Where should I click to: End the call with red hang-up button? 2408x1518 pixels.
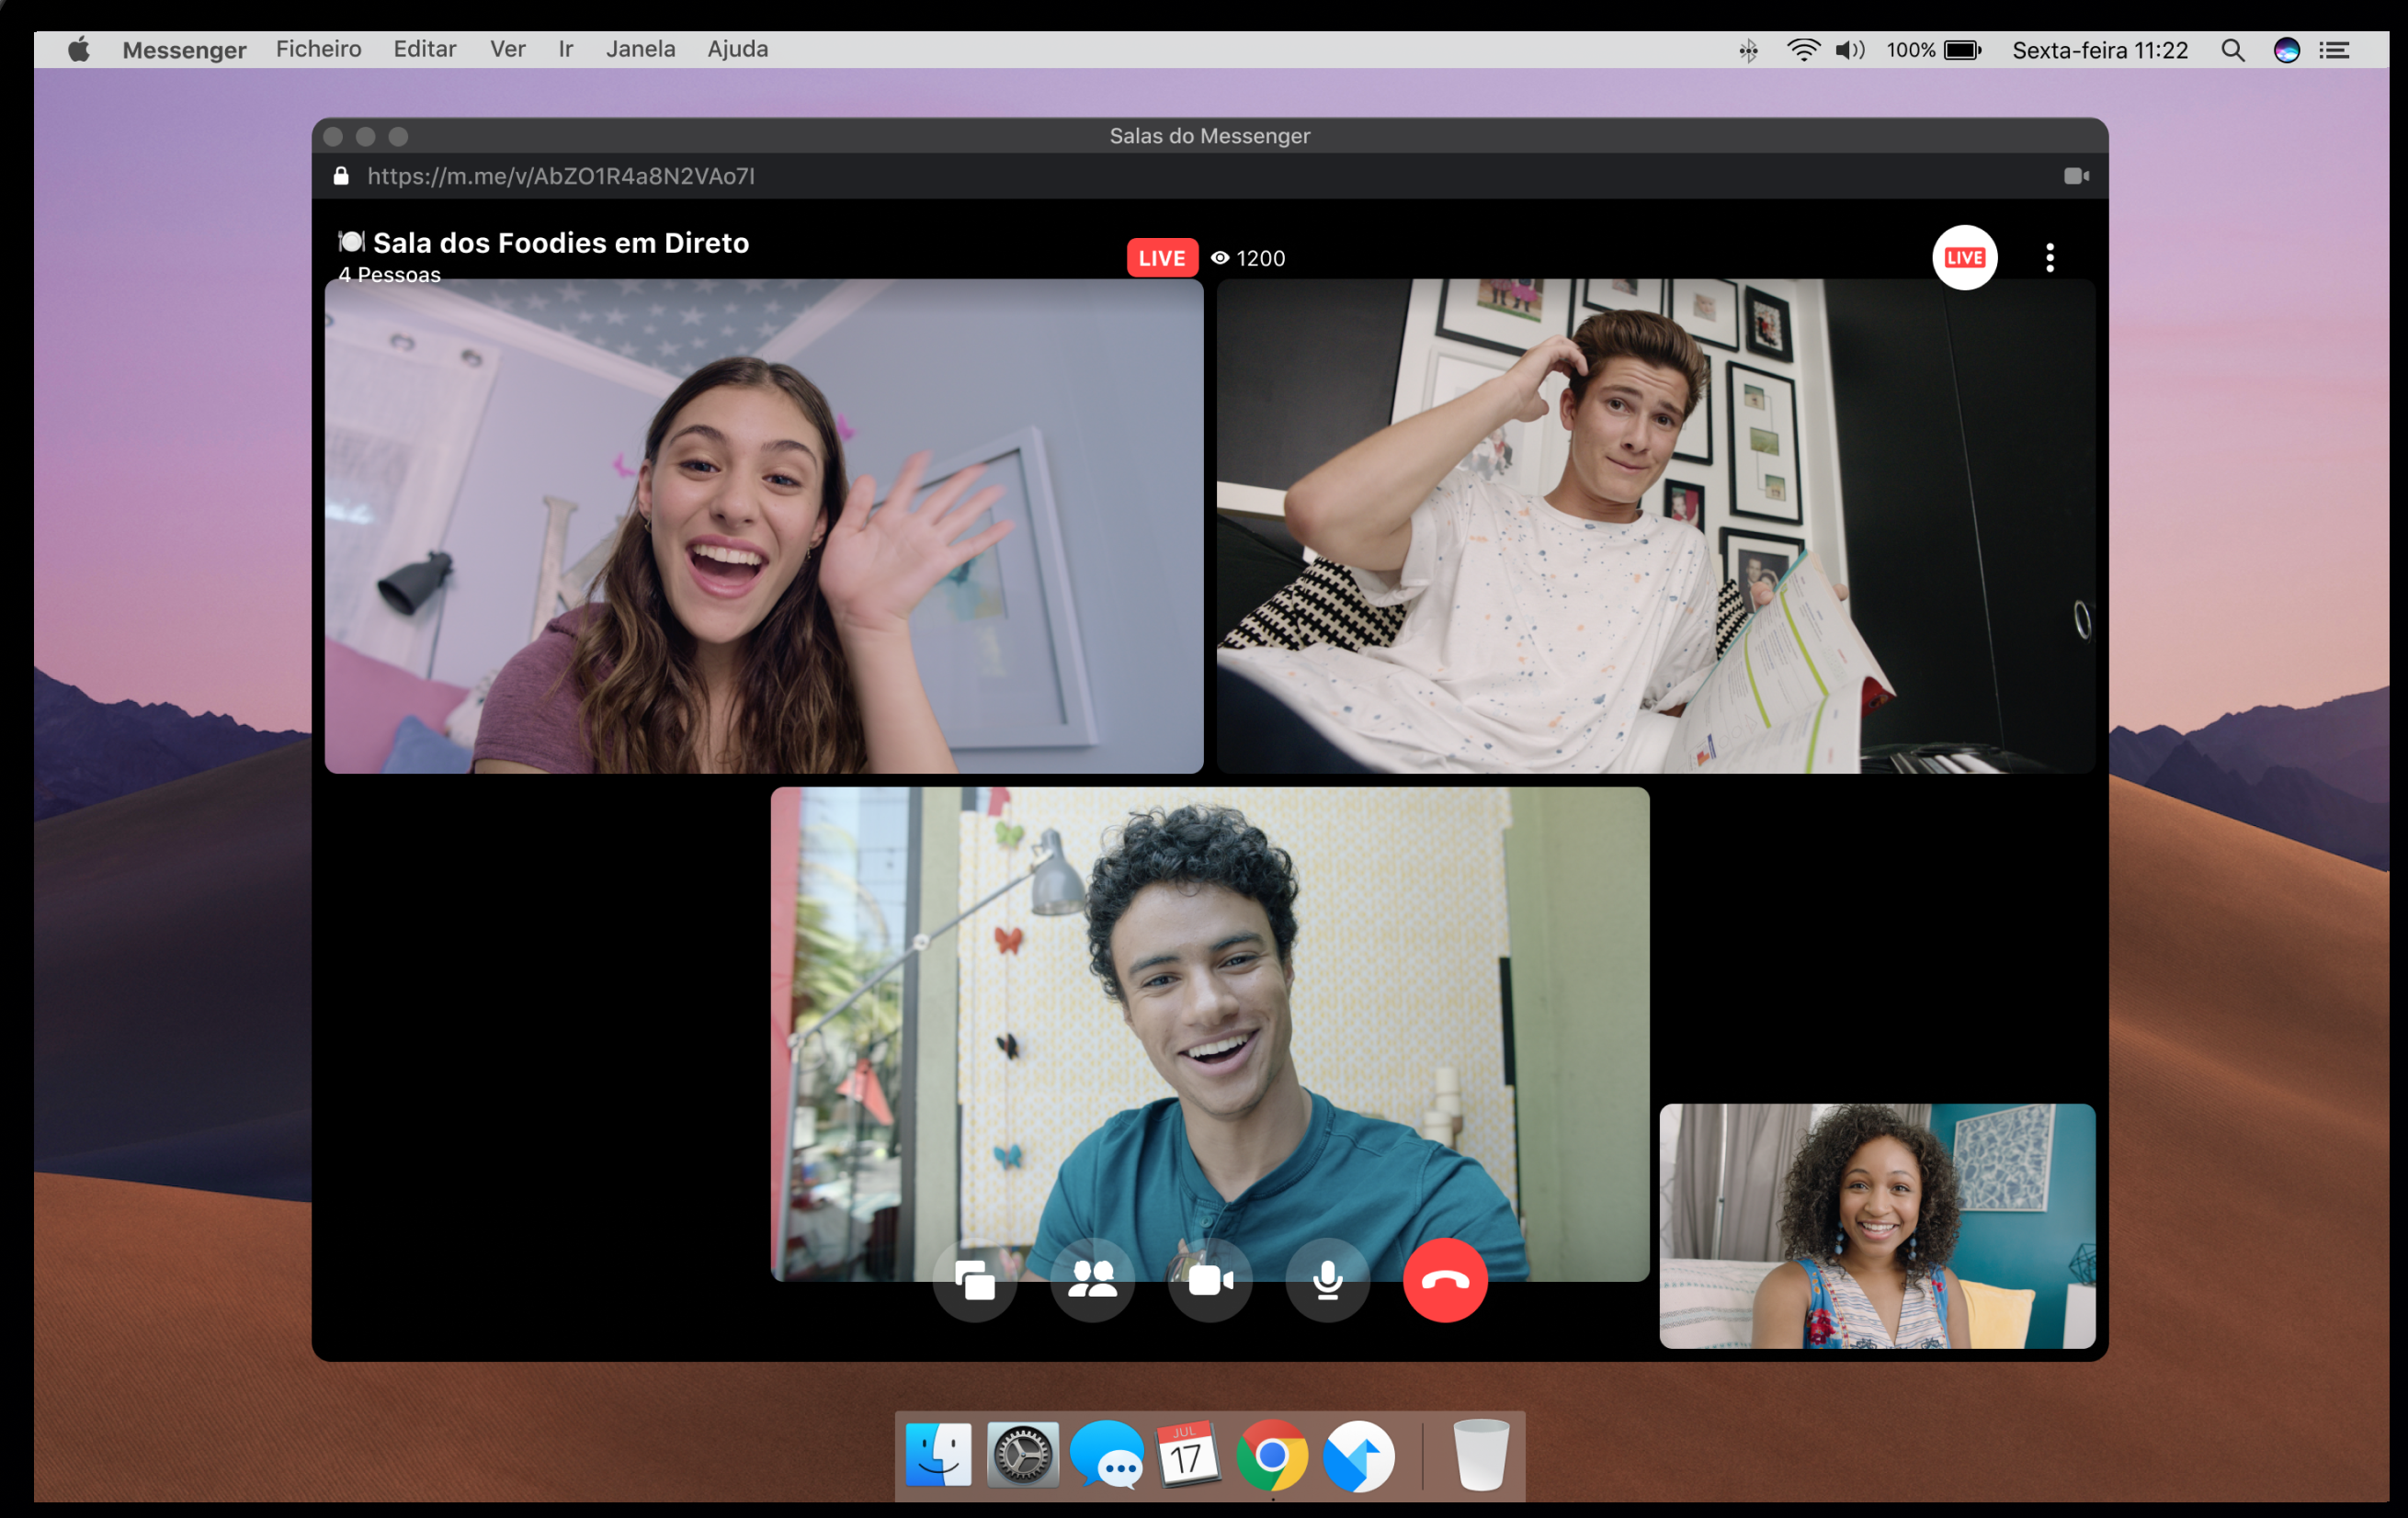pos(1445,1281)
